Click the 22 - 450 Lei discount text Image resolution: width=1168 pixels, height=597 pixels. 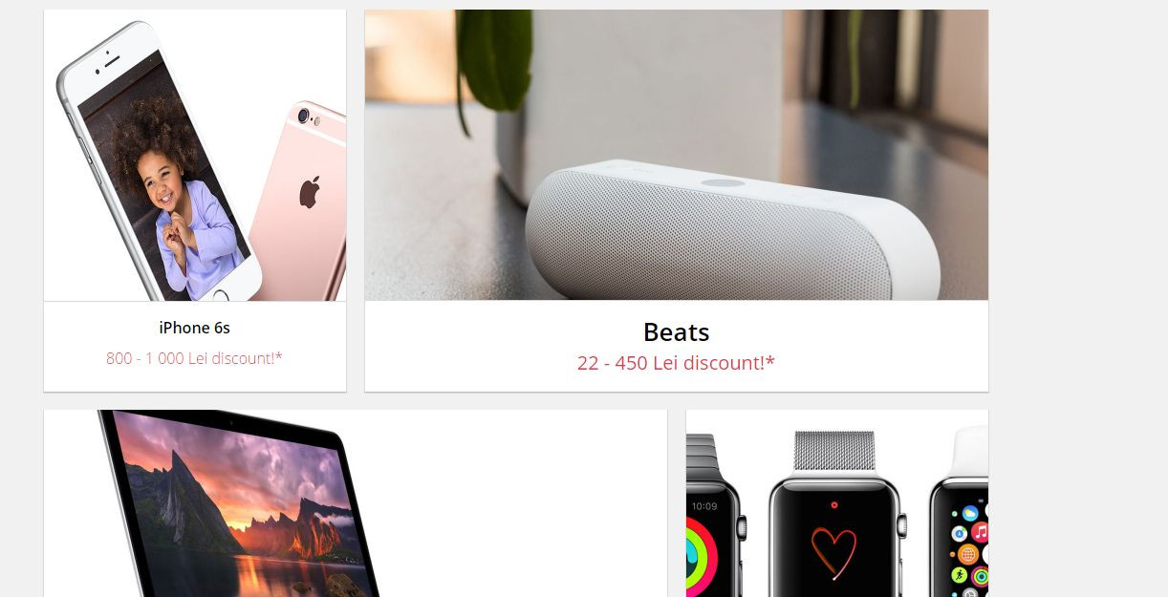coord(676,363)
